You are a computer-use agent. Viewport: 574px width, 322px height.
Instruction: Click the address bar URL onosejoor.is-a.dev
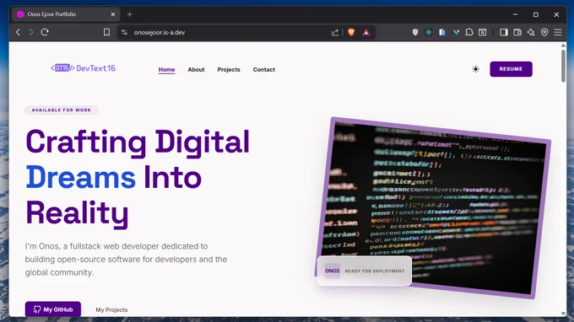160,32
